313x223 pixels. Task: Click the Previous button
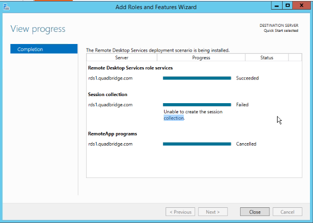click(x=180, y=212)
